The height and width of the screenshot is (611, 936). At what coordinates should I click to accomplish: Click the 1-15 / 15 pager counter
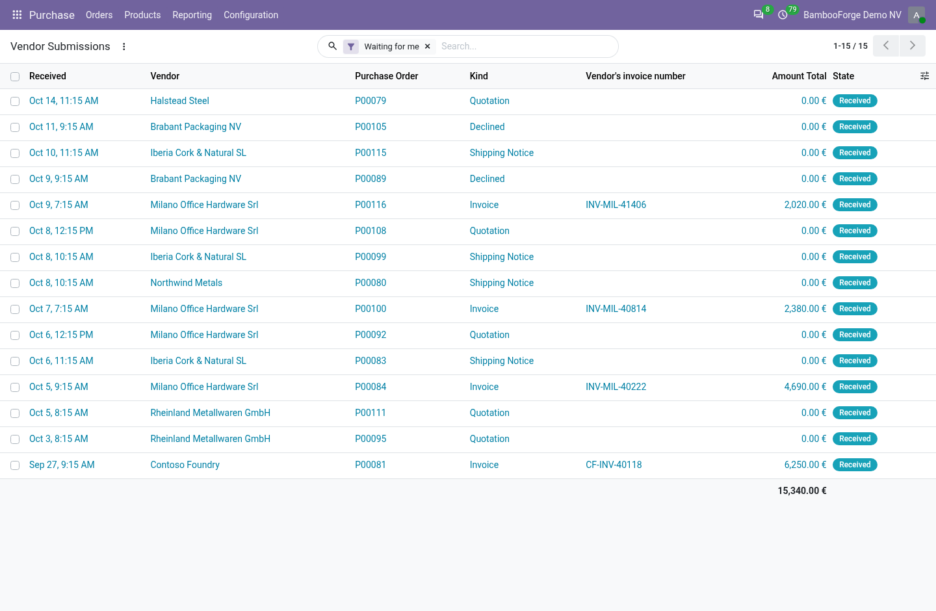[x=850, y=46]
